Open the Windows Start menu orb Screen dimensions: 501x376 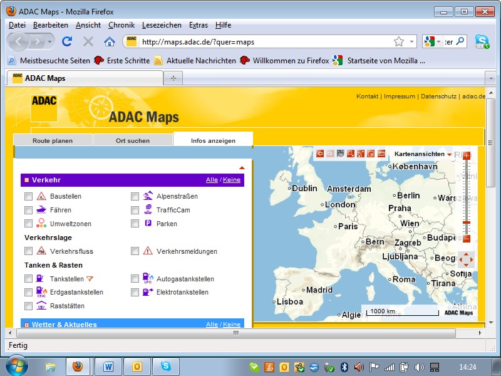tap(16, 366)
